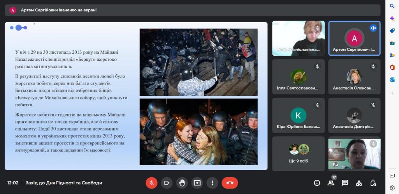
Task: Open host controls lock icon
Action: tap(373, 183)
